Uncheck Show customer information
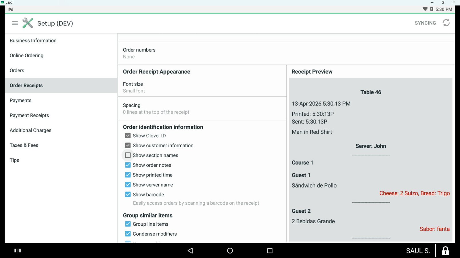The height and width of the screenshot is (258, 460). point(128,145)
